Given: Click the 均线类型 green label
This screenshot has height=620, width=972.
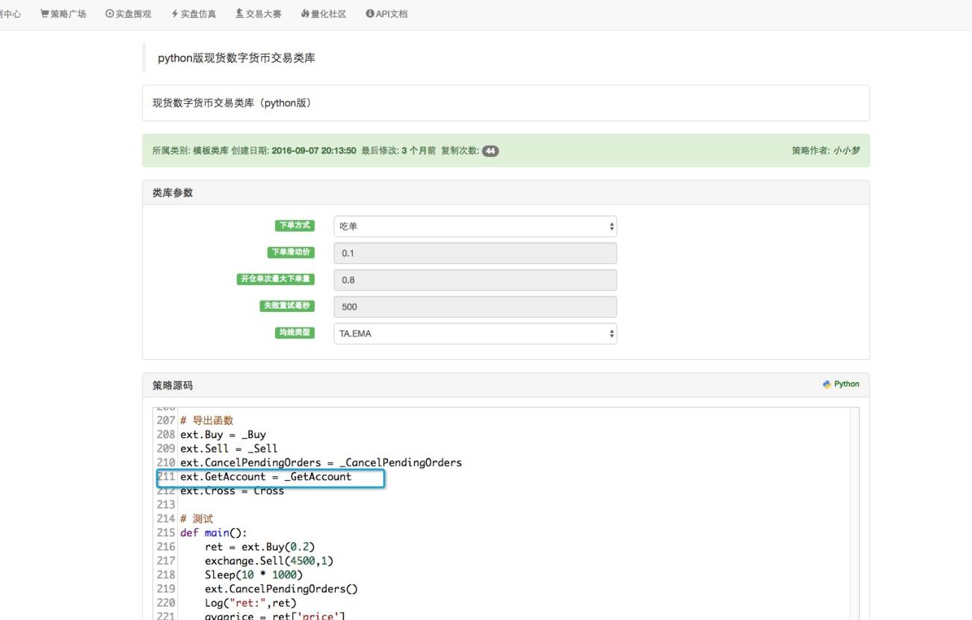Looking at the screenshot, I should coord(295,333).
